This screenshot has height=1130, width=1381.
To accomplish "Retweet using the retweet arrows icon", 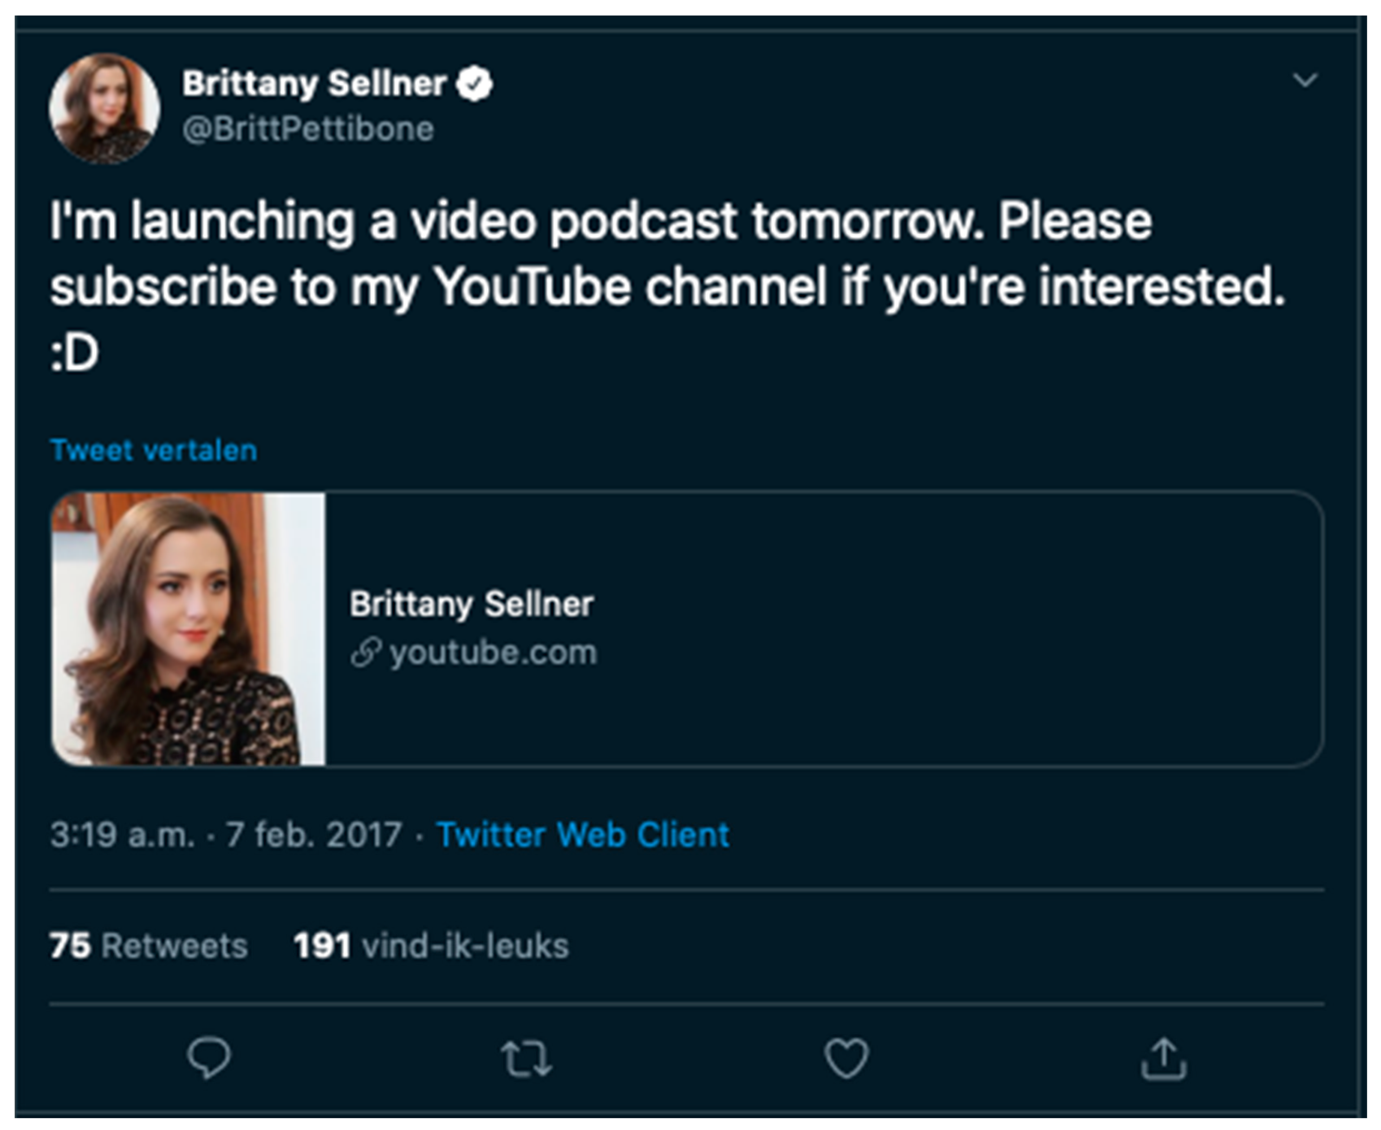I will 526,1058.
